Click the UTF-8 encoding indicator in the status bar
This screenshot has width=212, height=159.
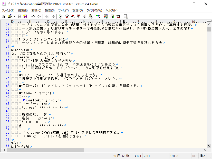(175, 156)
